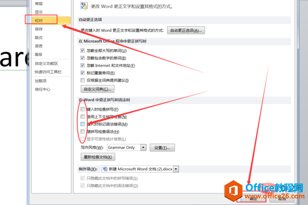Switch to the 版式 category
This screenshot has height=205, width=308.
tap(38, 37)
